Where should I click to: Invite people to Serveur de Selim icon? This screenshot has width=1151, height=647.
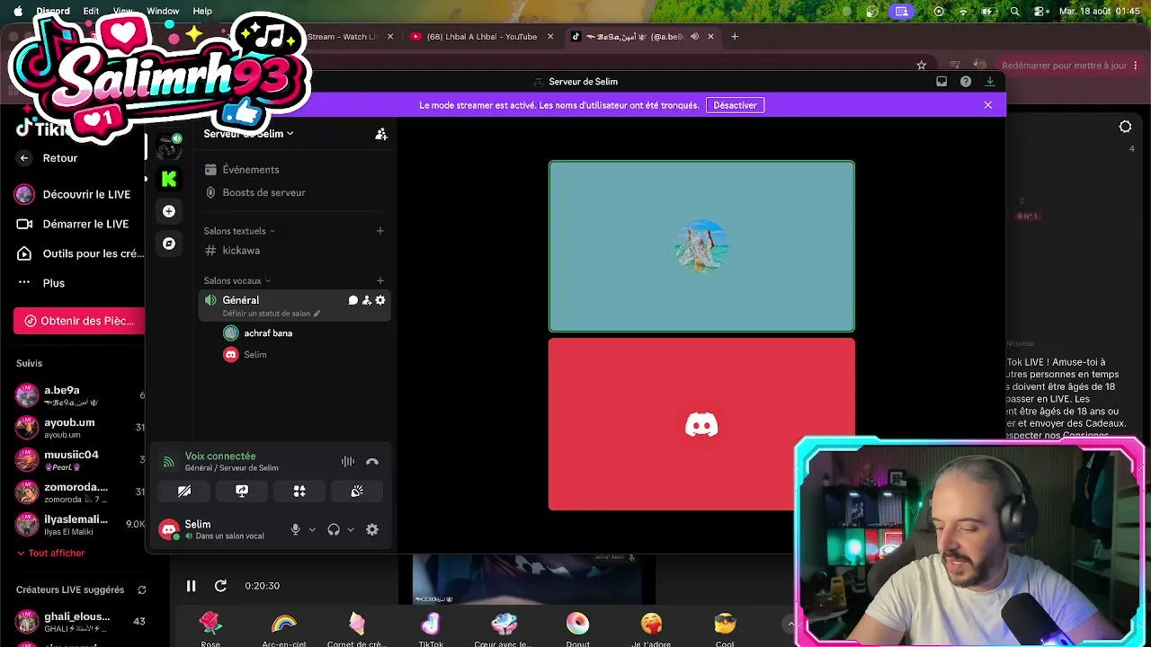pos(381,134)
